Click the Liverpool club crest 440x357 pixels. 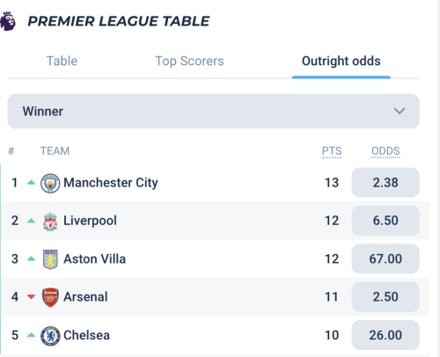click(x=50, y=222)
